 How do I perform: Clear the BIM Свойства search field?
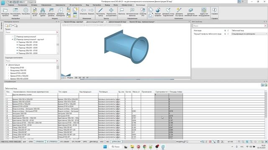click(265, 26)
